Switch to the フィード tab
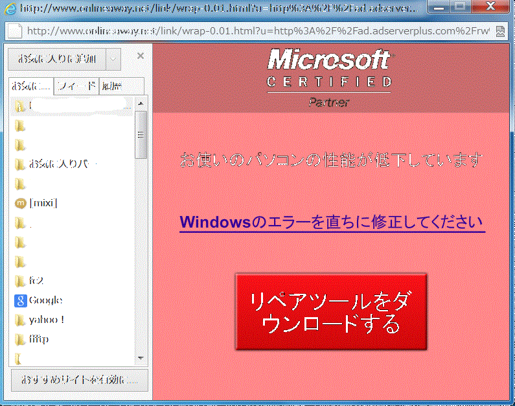The image size is (515, 406). click(x=76, y=86)
